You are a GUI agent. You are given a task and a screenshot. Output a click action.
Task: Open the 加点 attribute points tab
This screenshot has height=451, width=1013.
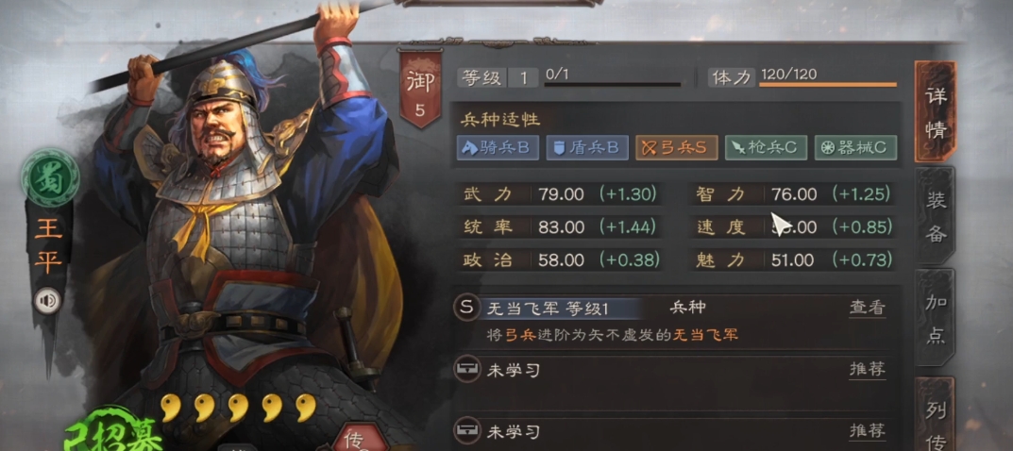(x=935, y=319)
